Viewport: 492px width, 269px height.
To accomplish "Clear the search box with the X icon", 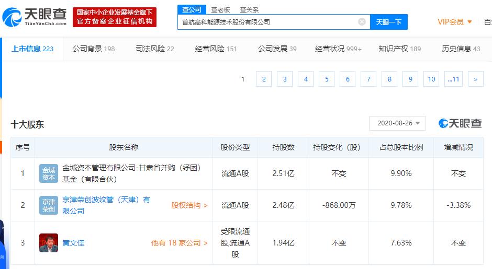I will [x=362, y=21].
